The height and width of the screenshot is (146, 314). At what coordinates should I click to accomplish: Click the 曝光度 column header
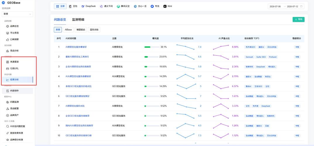pos(155,38)
